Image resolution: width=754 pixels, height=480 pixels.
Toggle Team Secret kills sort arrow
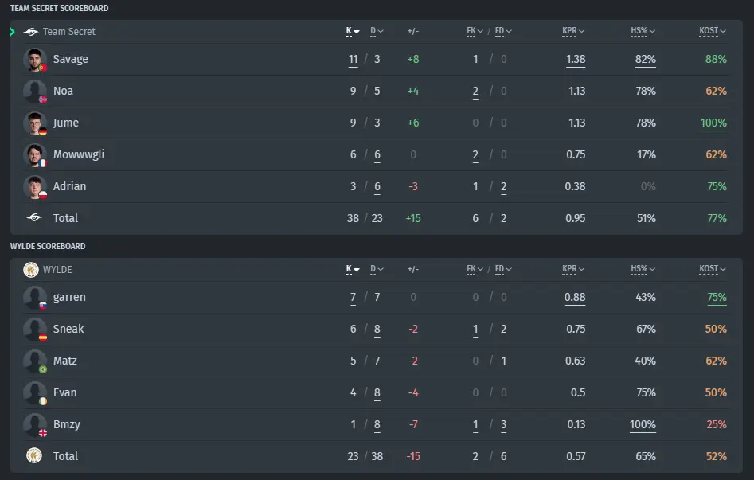353,31
